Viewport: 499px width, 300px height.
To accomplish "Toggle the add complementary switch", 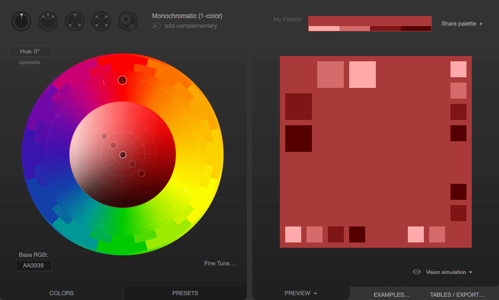I will [x=156, y=26].
